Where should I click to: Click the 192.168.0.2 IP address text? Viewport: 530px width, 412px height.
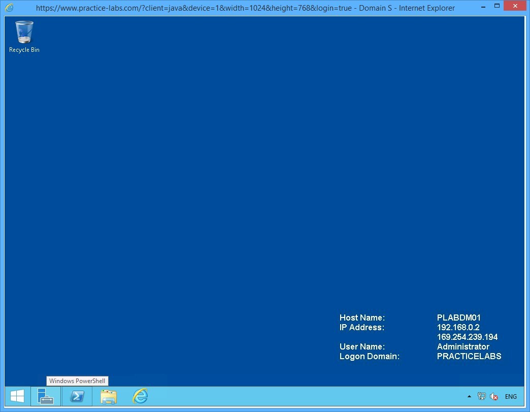point(458,327)
